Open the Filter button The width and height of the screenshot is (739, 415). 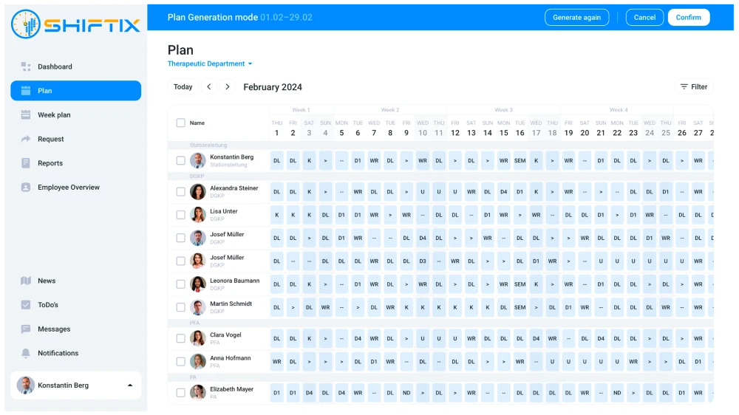point(694,86)
